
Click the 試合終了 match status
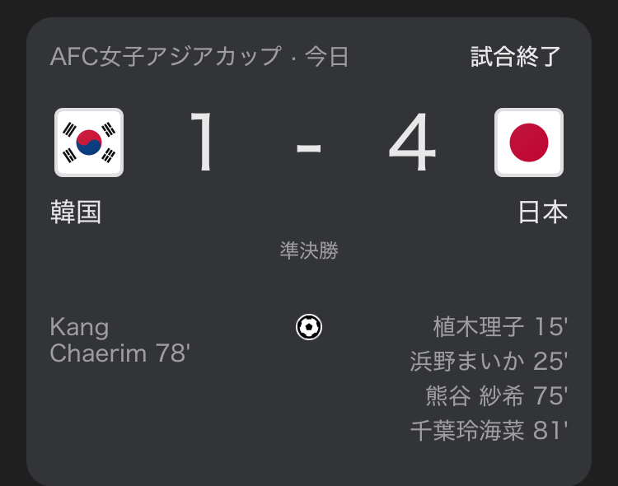coord(516,57)
